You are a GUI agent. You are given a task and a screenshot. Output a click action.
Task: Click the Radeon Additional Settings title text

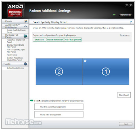point(50,11)
